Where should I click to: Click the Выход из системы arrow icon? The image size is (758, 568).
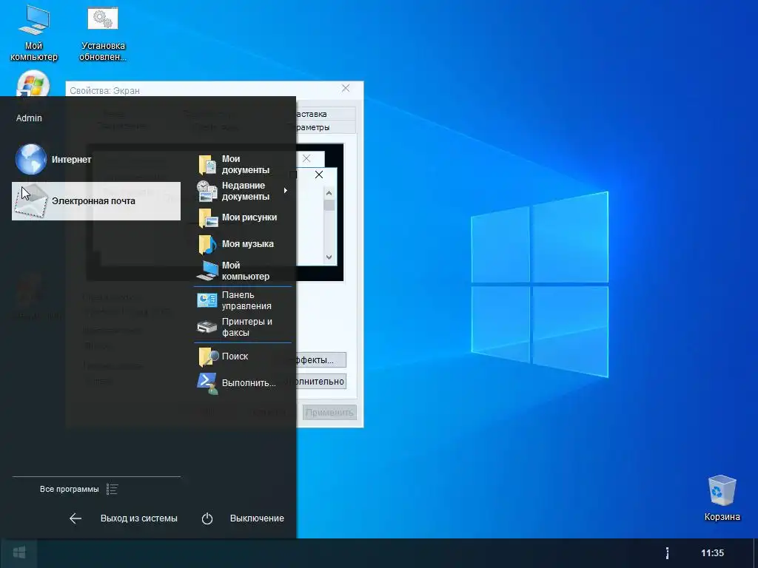point(76,518)
